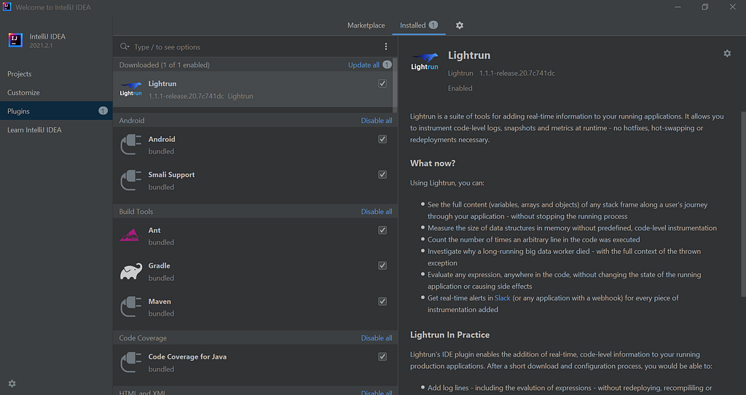Open gear menu in Lightrun details pane

click(727, 54)
